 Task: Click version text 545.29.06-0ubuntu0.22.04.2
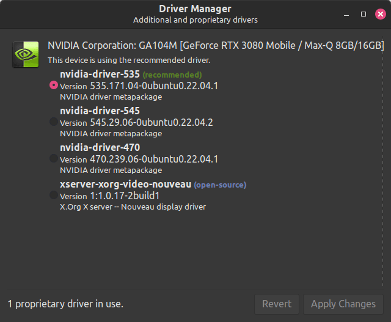(x=152, y=122)
